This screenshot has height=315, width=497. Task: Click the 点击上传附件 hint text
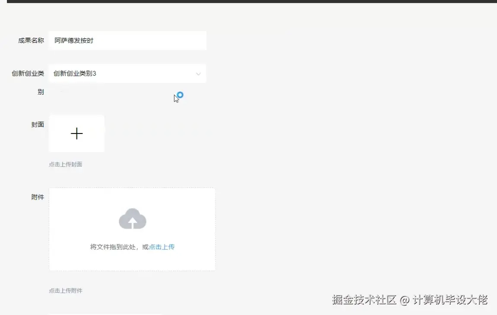pos(66,290)
